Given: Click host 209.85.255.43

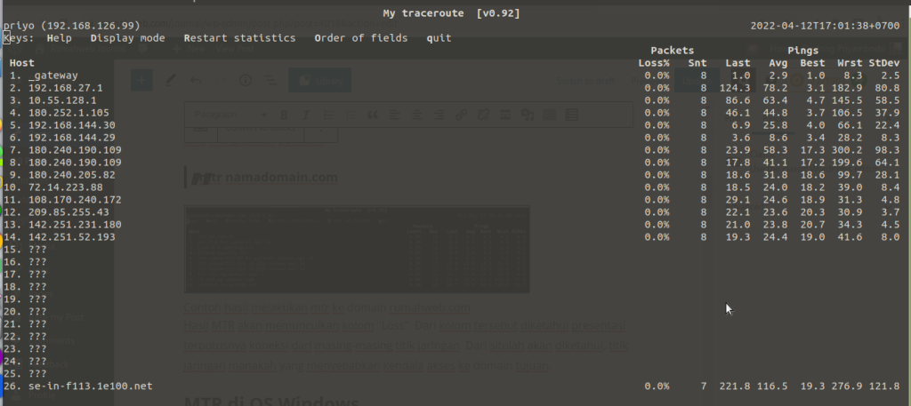Looking at the screenshot, I should point(69,212).
